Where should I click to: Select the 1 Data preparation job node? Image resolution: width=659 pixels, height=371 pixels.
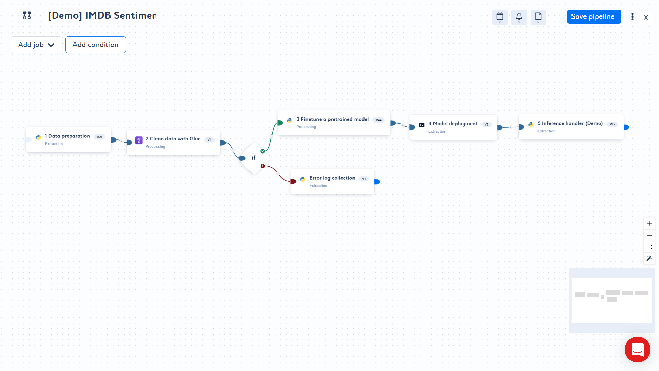(x=68, y=139)
